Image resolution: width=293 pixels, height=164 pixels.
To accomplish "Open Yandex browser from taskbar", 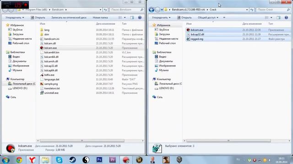I will click(33, 160).
